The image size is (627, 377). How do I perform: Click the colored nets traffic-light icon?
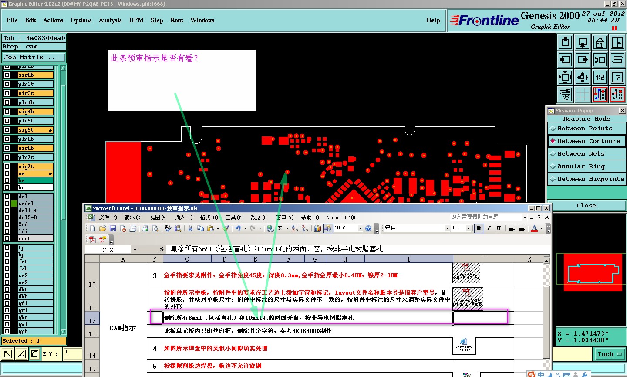tap(600, 94)
